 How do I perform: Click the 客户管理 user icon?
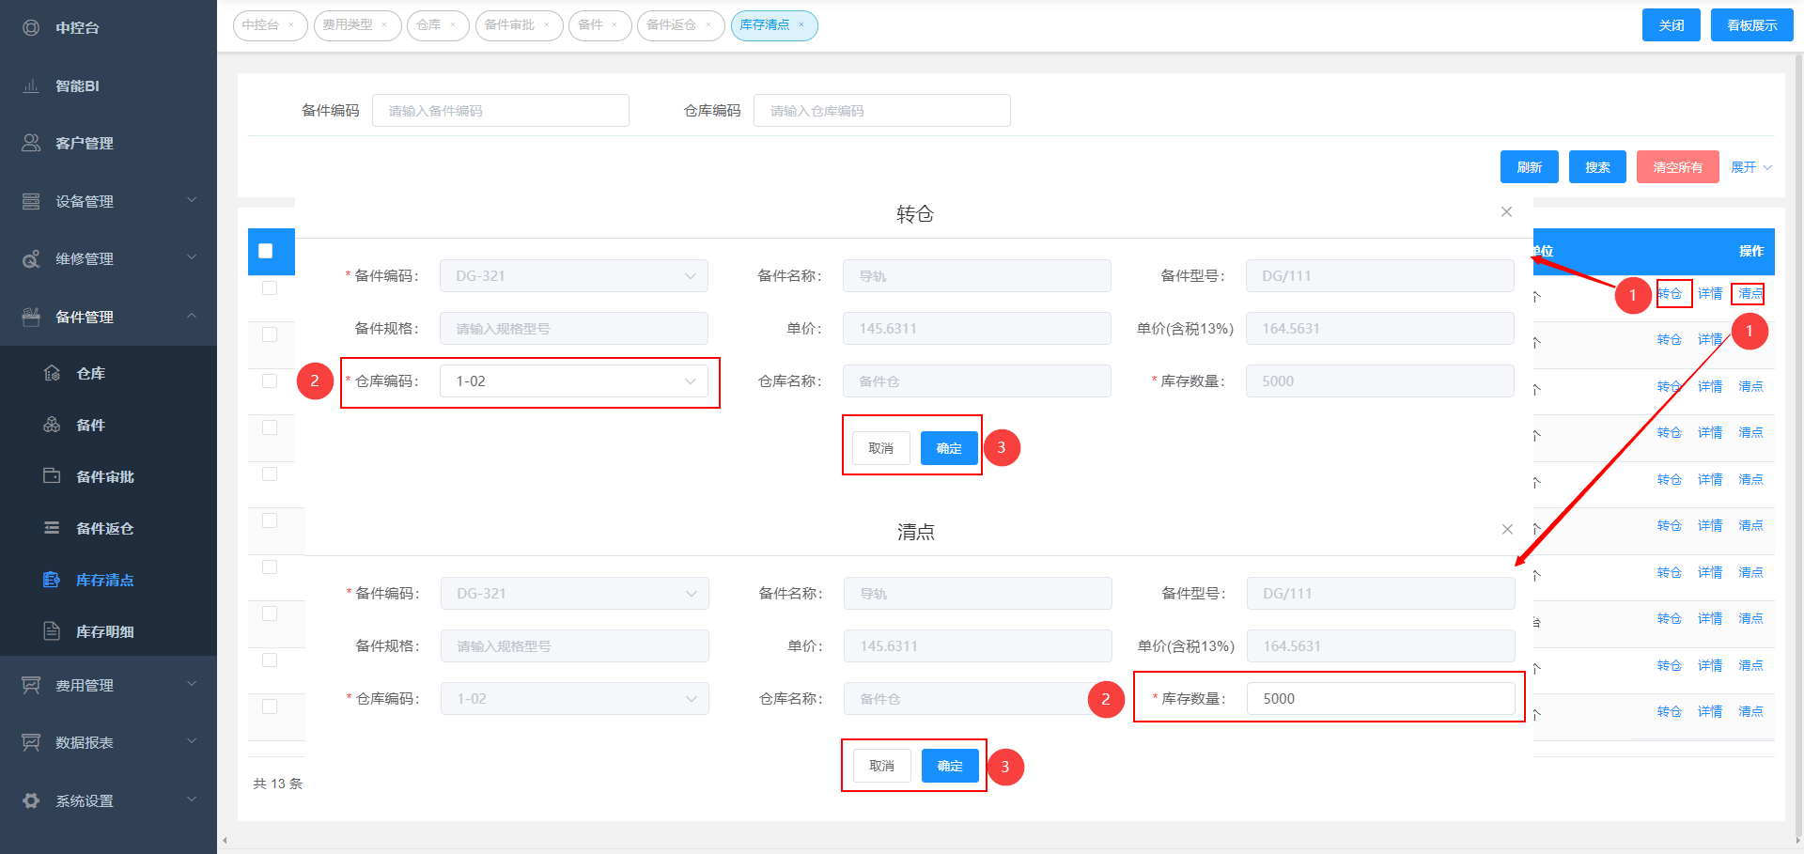(x=31, y=143)
